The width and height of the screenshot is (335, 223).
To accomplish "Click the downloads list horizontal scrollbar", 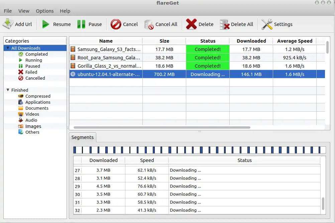I will [x=162, y=127].
